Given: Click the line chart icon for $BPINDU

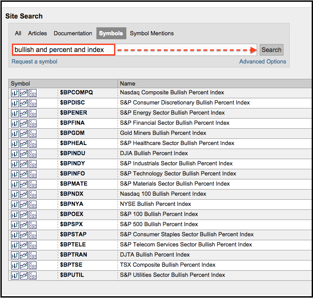Looking at the screenshot, I should 23,153.
